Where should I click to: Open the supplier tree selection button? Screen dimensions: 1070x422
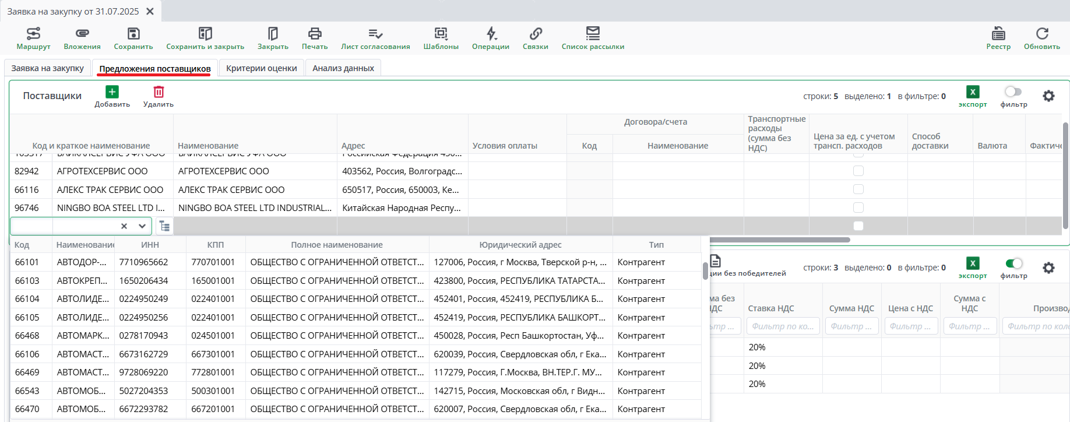pyautogui.click(x=165, y=226)
